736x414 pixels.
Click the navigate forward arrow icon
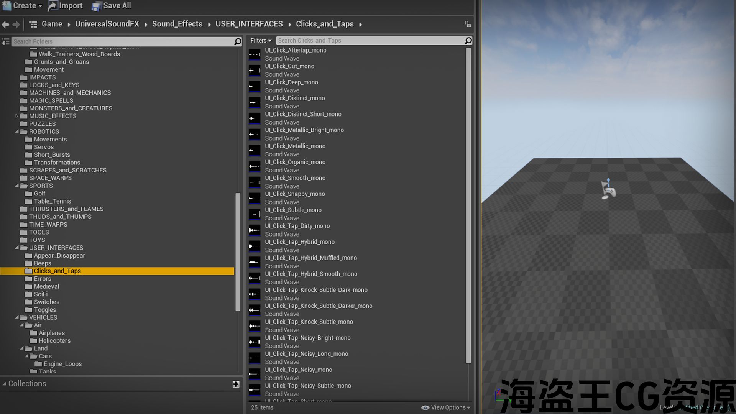pos(16,25)
